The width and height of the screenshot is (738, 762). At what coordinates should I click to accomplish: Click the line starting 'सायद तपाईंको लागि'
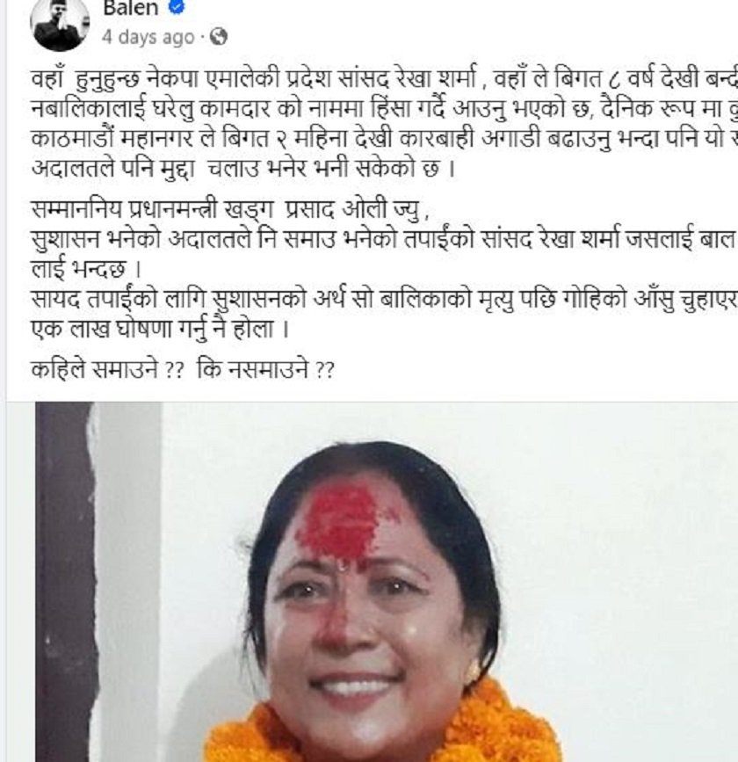click(384, 299)
